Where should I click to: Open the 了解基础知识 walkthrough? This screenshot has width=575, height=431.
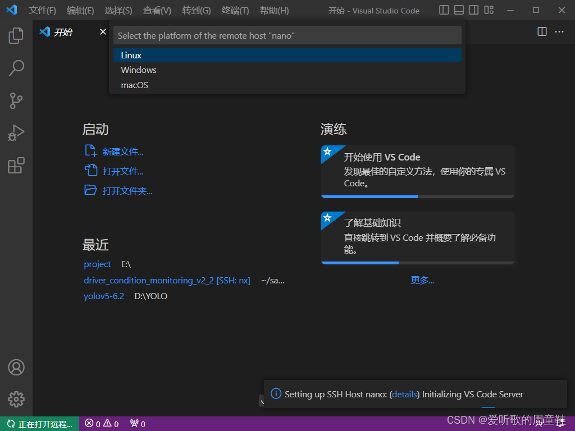click(418, 237)
